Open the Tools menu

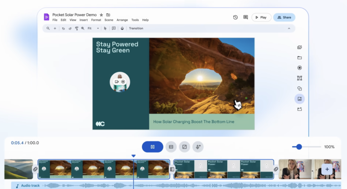135,20
